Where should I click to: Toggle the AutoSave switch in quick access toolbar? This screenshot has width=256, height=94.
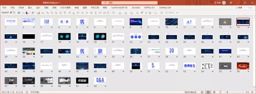[x=13, y=13]
